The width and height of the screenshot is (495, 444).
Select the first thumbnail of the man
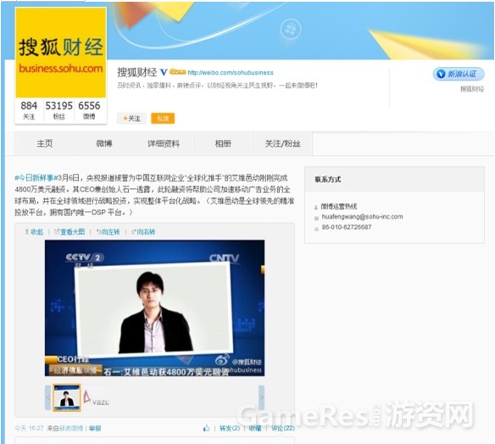(x=67, y=397)
